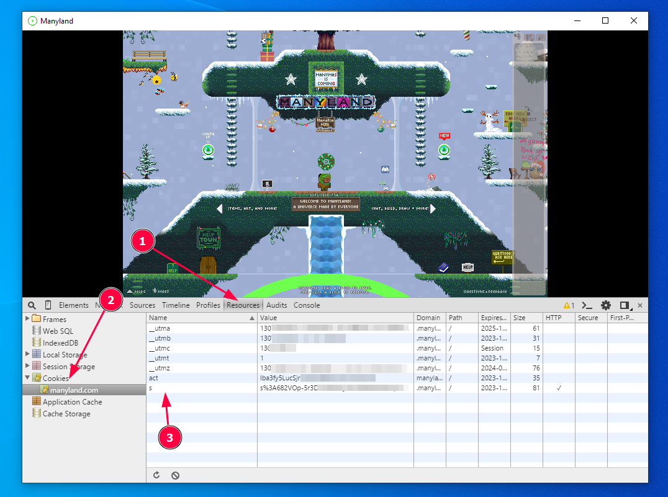The width and height of the screenshot is (668, 497).
Task: Click the search magnifier icon in DevTools
Action: pos(32,305)
